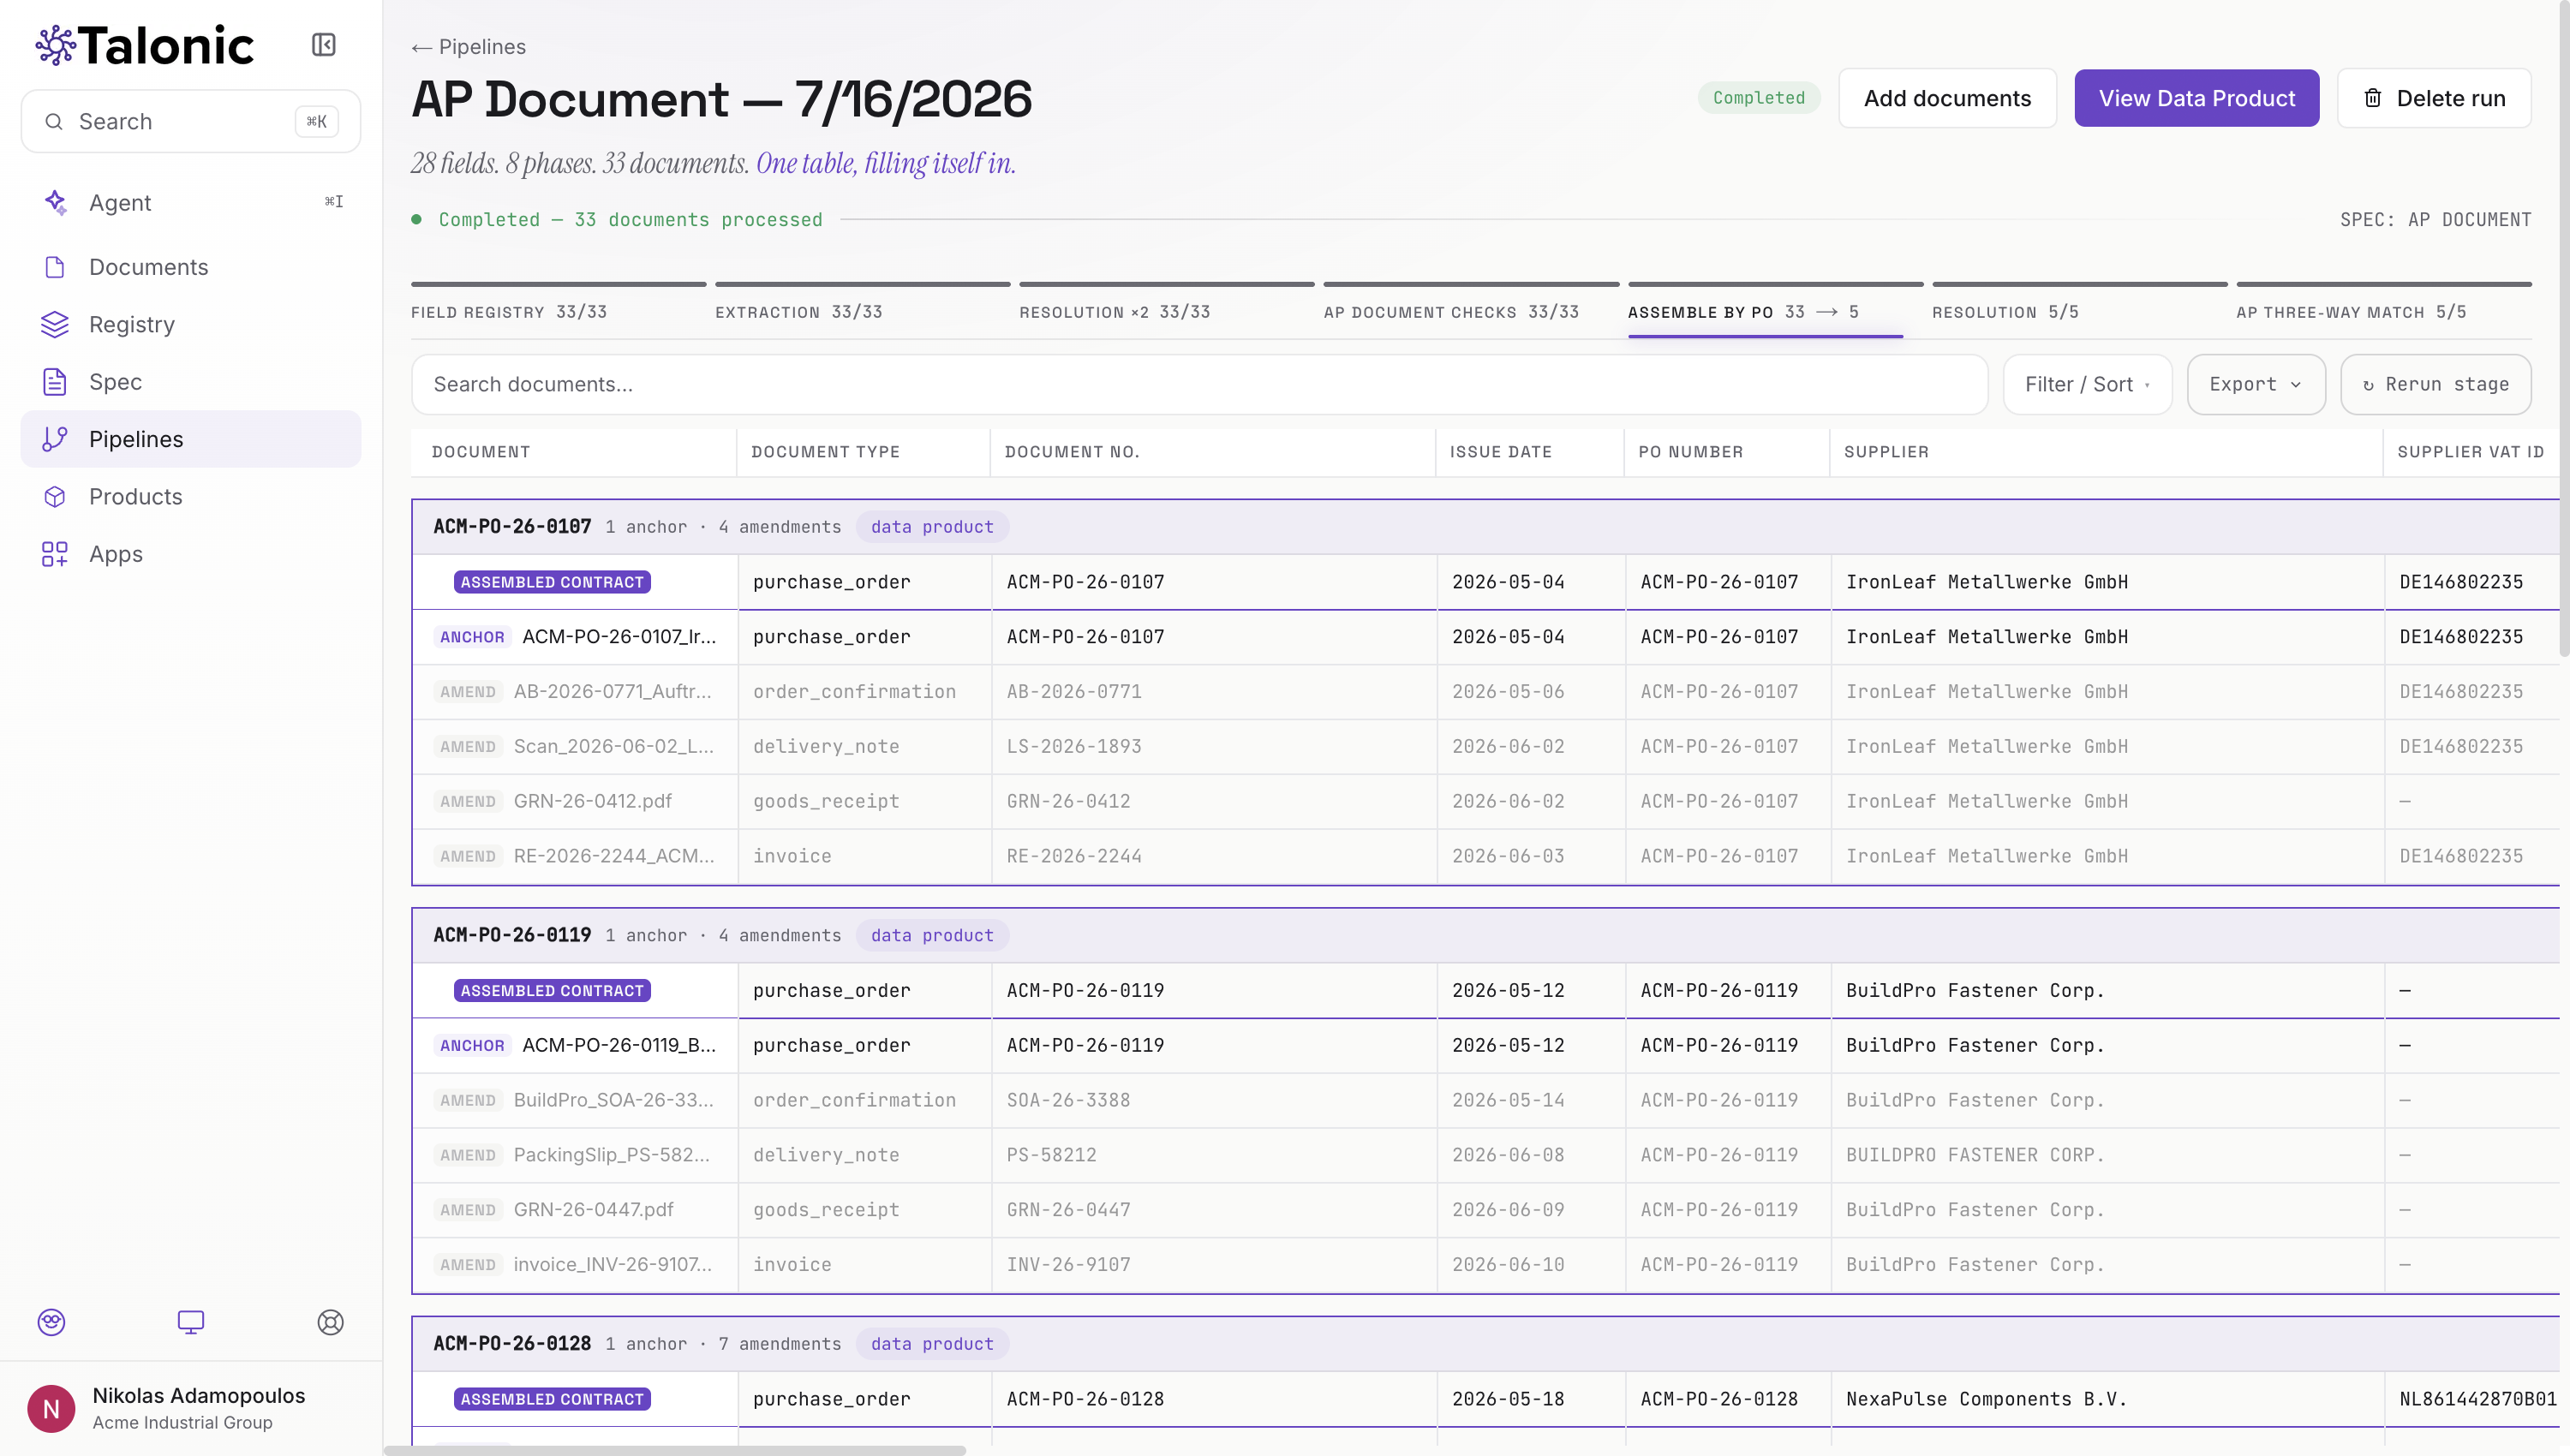This screenshot has height=1456, width=2570.
Task: Select the AB-2026-0771_Auftr... amendment row
Action: click(1485, 692)
